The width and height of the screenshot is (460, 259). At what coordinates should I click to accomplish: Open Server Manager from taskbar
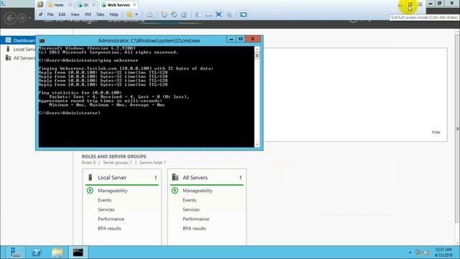(15, 253)
